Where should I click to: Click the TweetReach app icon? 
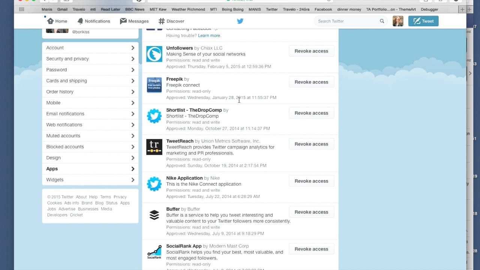point(154,147)
